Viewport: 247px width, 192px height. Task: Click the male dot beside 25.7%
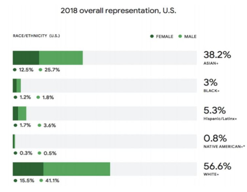[x=40, y=70]
